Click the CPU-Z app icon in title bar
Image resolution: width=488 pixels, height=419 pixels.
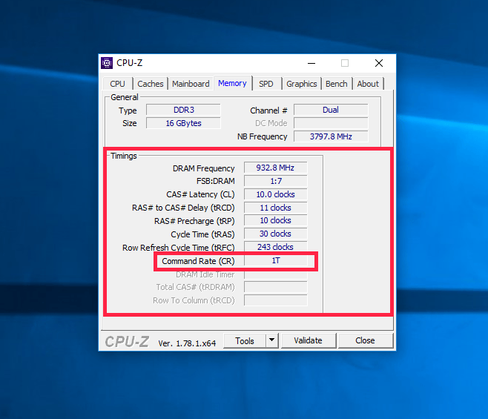coord(107,63)
